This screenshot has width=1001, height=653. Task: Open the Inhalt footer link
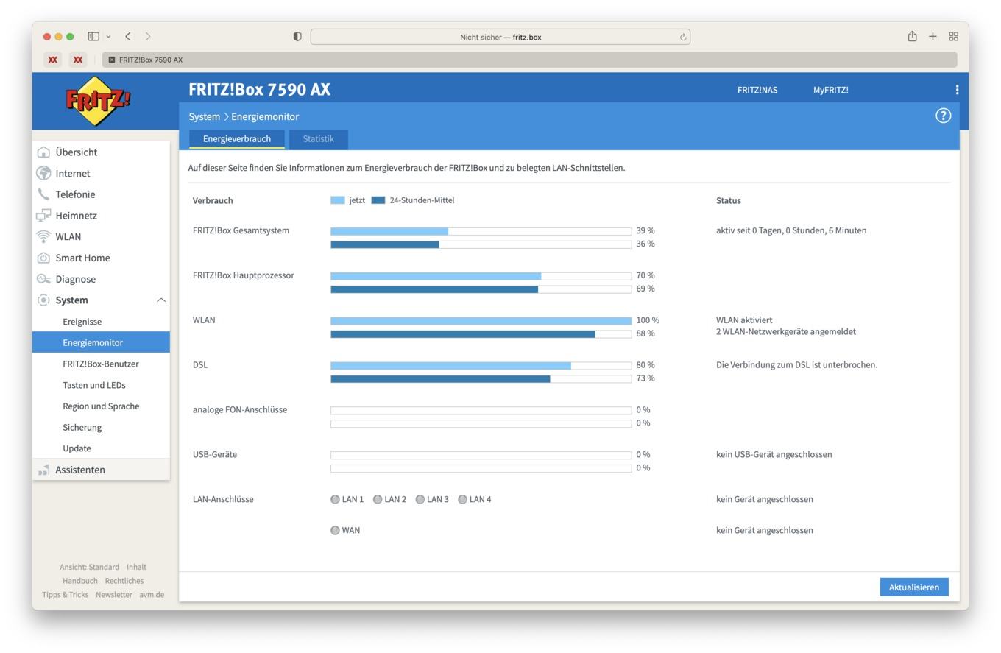pyautogui.click(x=136, y=567)
